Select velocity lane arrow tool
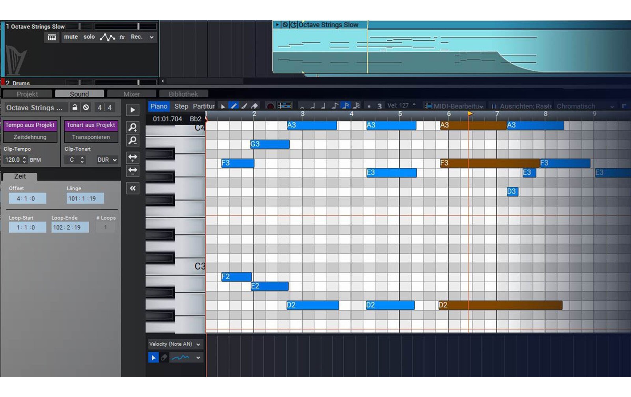This screenshot has height=397, width=631. click(153, 358)
